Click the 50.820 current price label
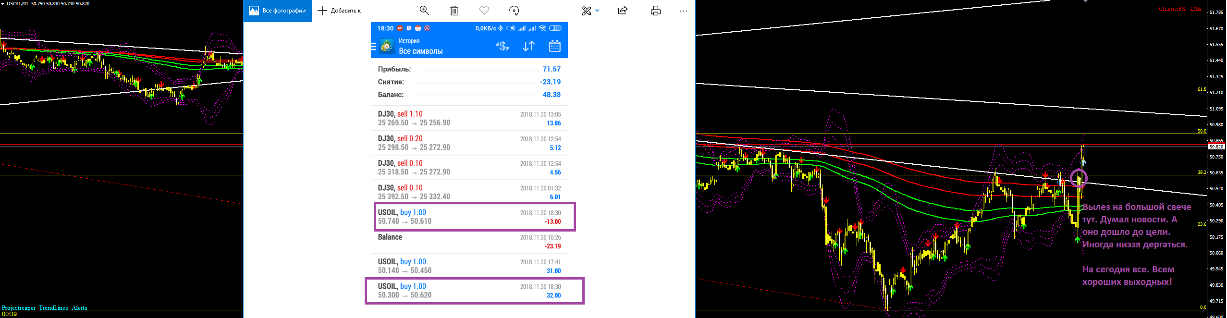 (x=1215, y=147)
